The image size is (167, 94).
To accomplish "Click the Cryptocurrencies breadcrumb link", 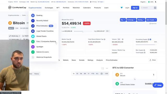I will tap(14, 15).
